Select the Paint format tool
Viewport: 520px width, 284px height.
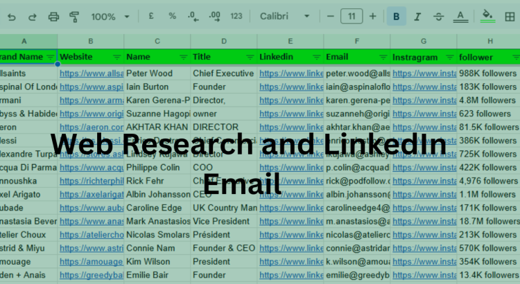[x=74, y=17]
